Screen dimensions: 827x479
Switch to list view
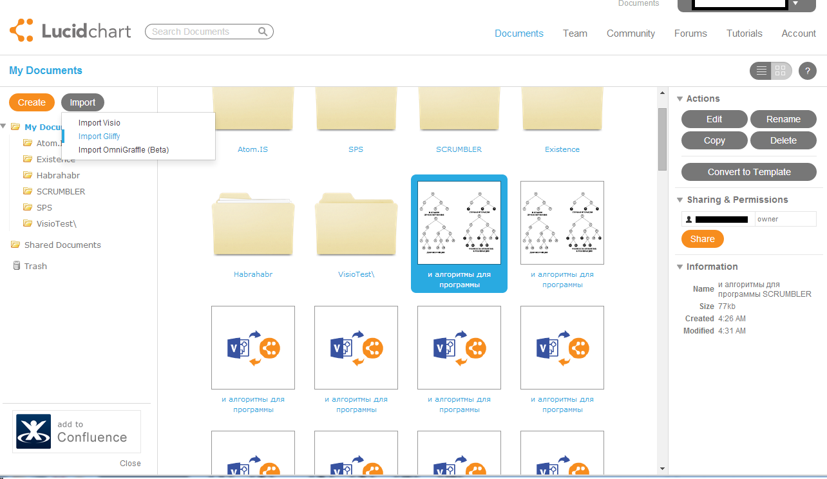coord(761,71)
